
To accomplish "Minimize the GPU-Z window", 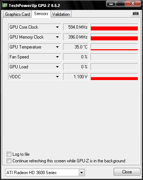I will pyautogui.click(x=111, y=4).
